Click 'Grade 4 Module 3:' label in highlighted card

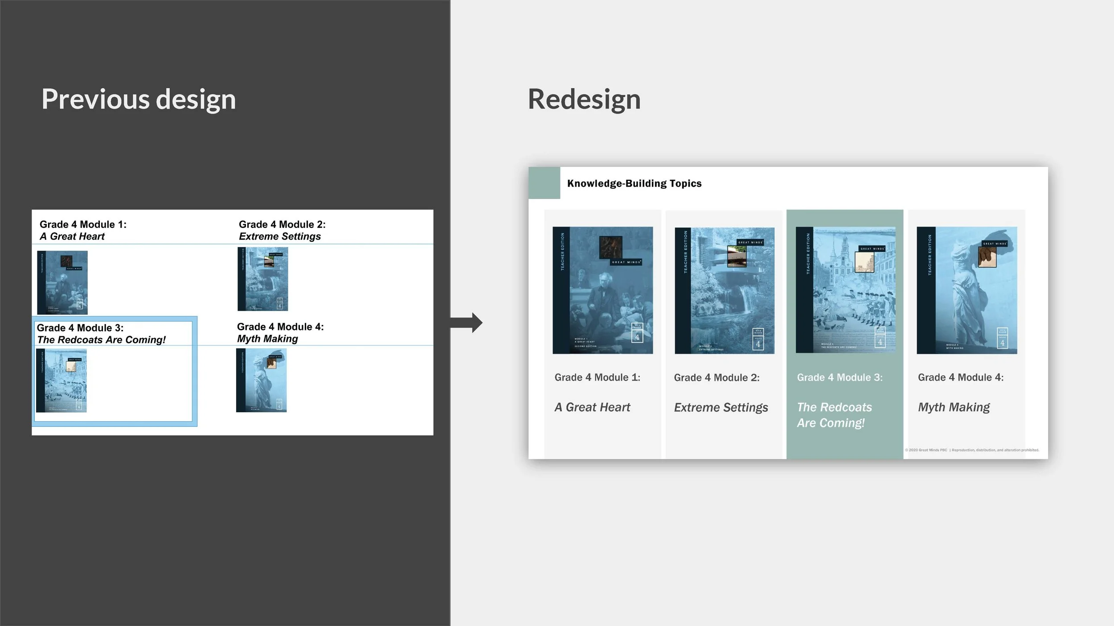[840, 378]
